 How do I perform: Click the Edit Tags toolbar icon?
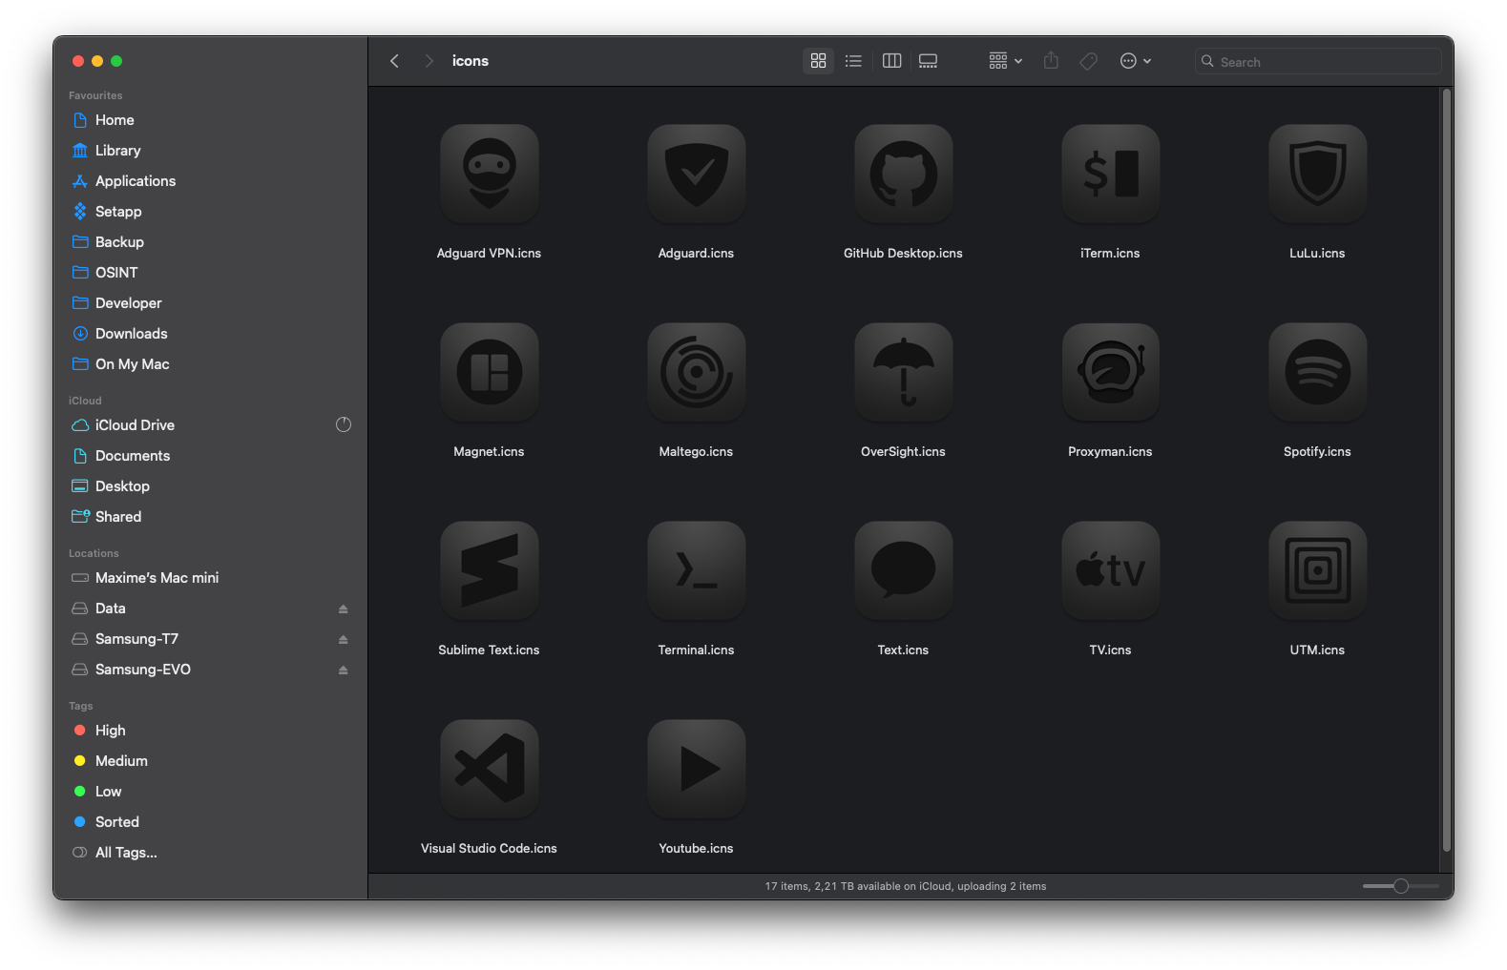click(1088, 61)
